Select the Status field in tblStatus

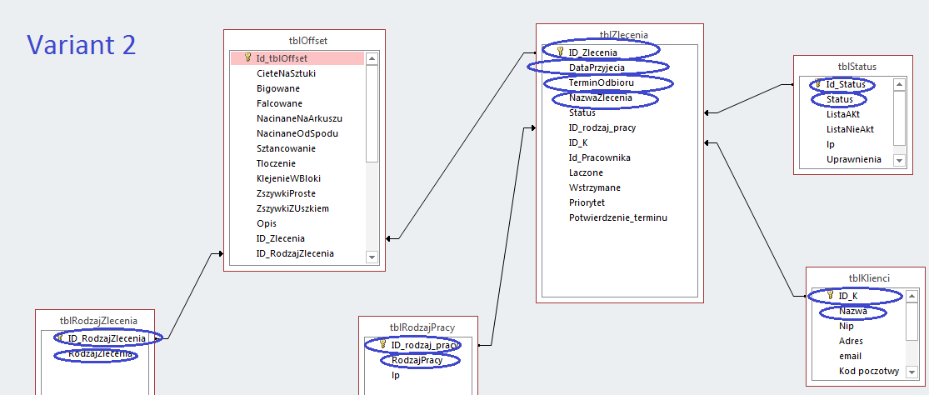[839, 99]
